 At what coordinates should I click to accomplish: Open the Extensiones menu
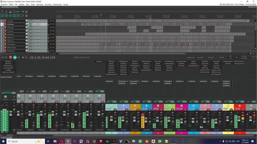[x=57, y=4]
